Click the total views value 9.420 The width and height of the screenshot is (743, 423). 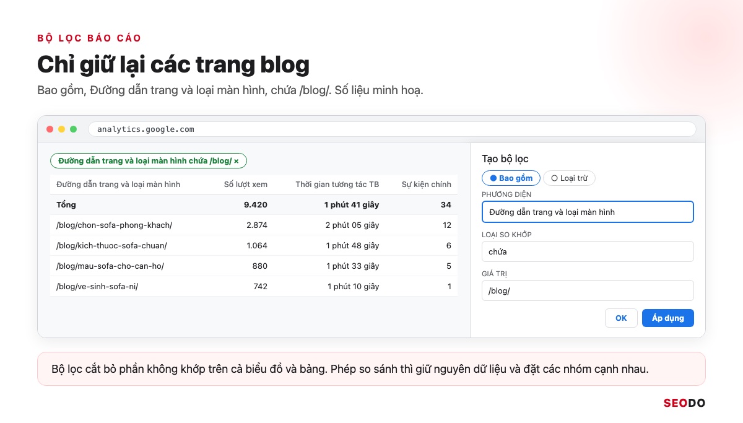[x=256, y=204]
